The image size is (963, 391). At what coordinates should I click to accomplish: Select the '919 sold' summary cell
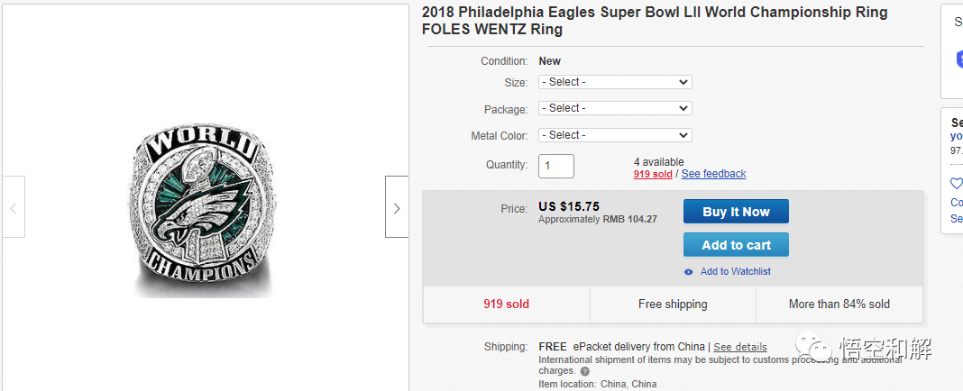point(506,305)
